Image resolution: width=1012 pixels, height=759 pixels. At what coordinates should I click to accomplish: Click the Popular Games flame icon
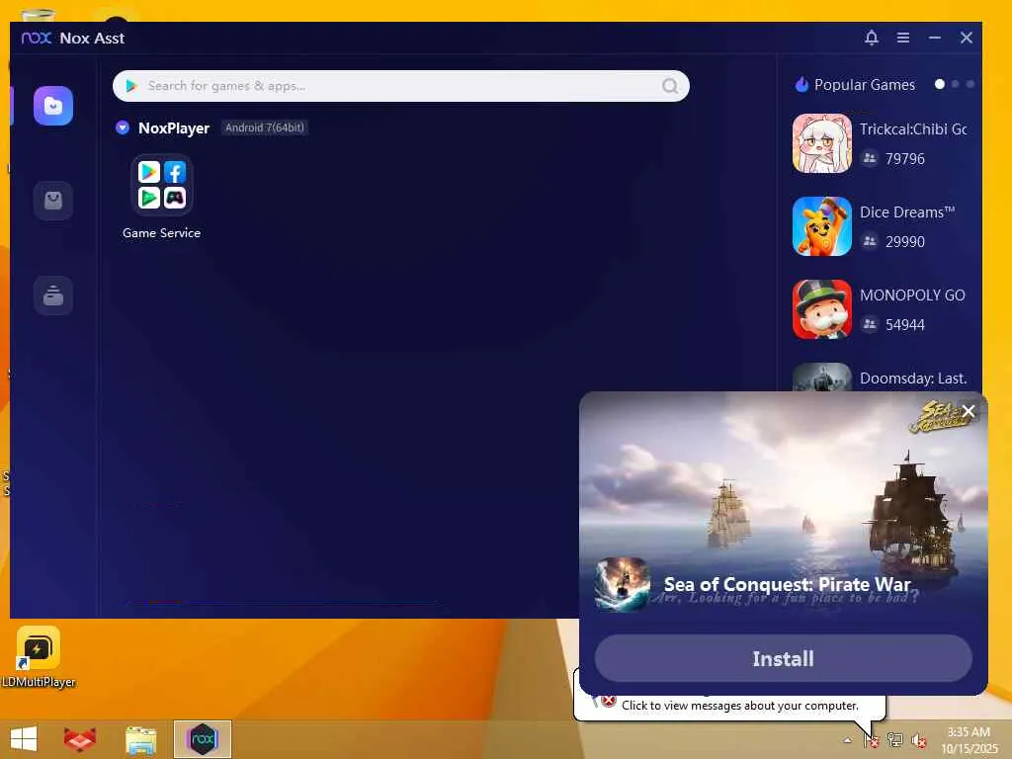(x=801, y=85)
